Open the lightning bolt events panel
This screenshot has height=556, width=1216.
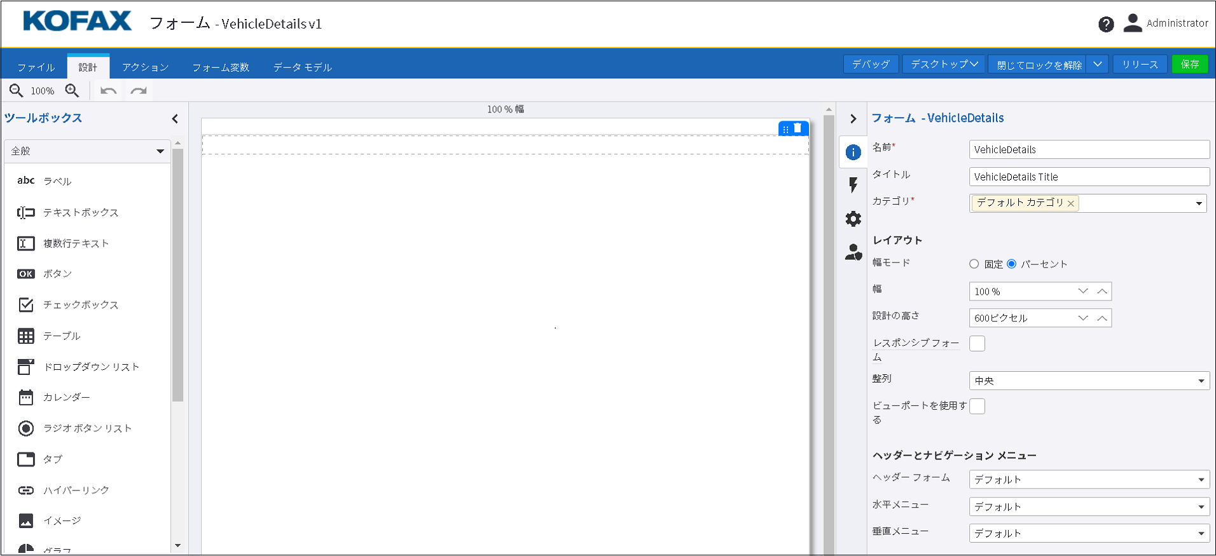(x=853, y=185)
